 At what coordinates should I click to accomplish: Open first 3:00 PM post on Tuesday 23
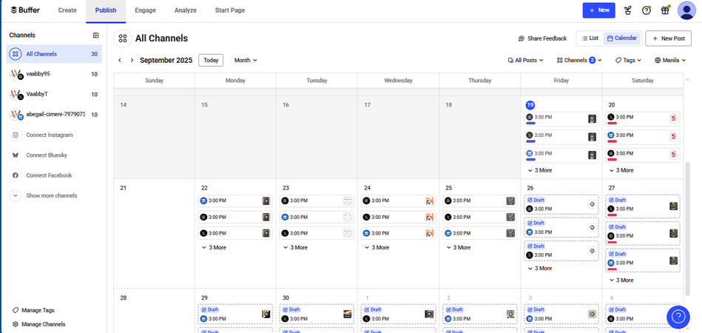(x=317, y=201)
